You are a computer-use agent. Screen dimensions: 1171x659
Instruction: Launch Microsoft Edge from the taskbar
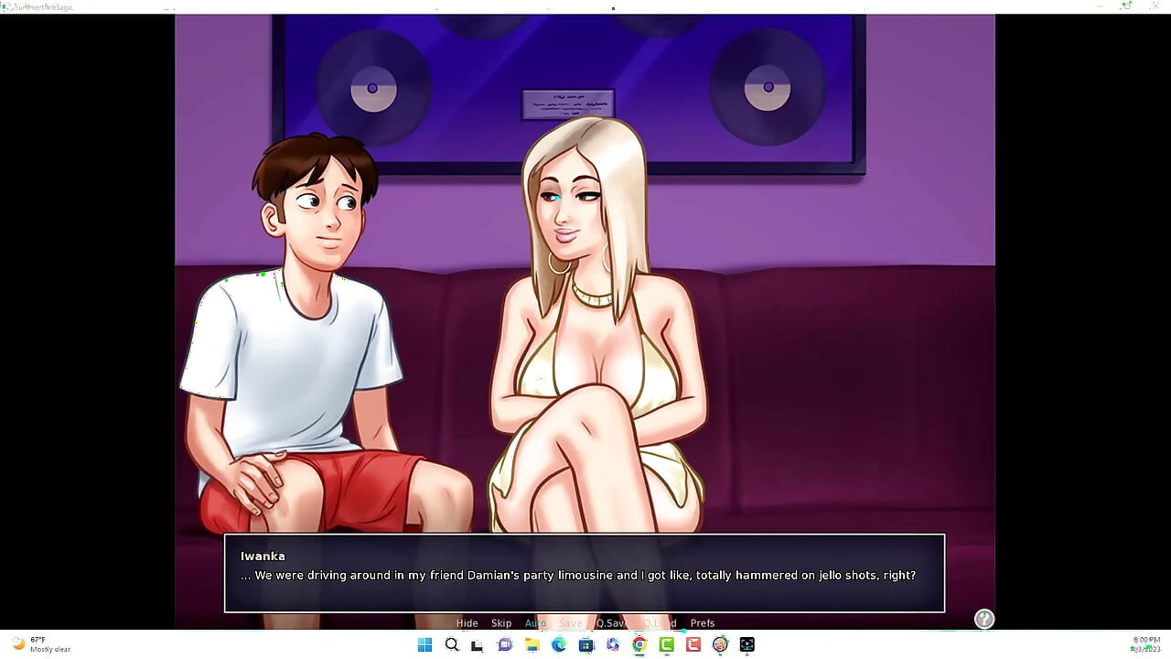pyautogui.click(x=559, y=644)
